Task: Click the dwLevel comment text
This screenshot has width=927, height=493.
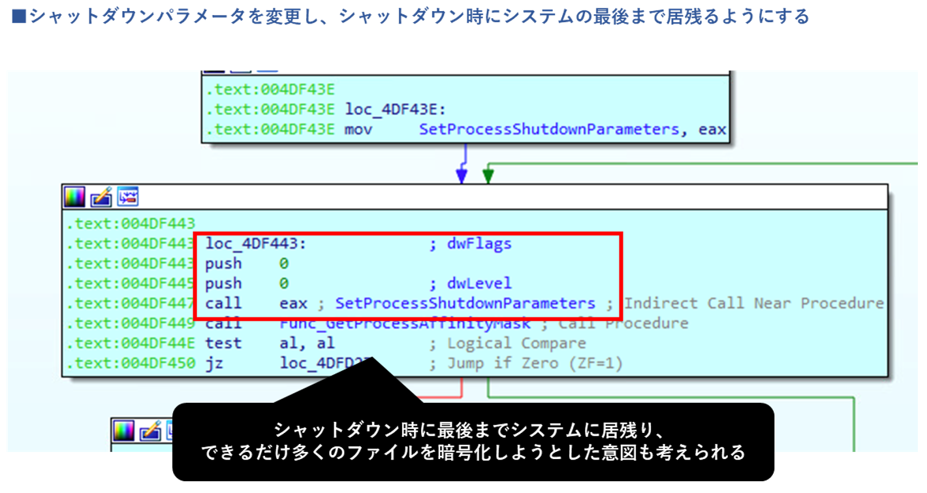Action: [479, 283]
